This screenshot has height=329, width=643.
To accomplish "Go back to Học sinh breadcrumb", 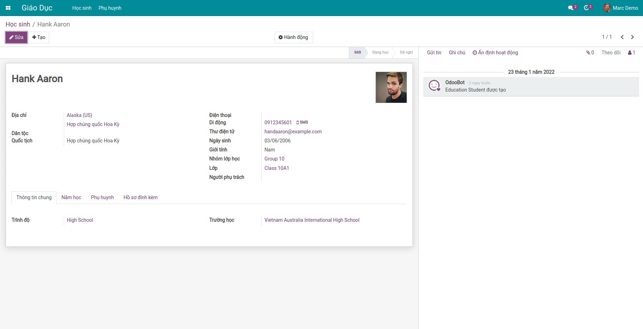I will coord(18,24).
